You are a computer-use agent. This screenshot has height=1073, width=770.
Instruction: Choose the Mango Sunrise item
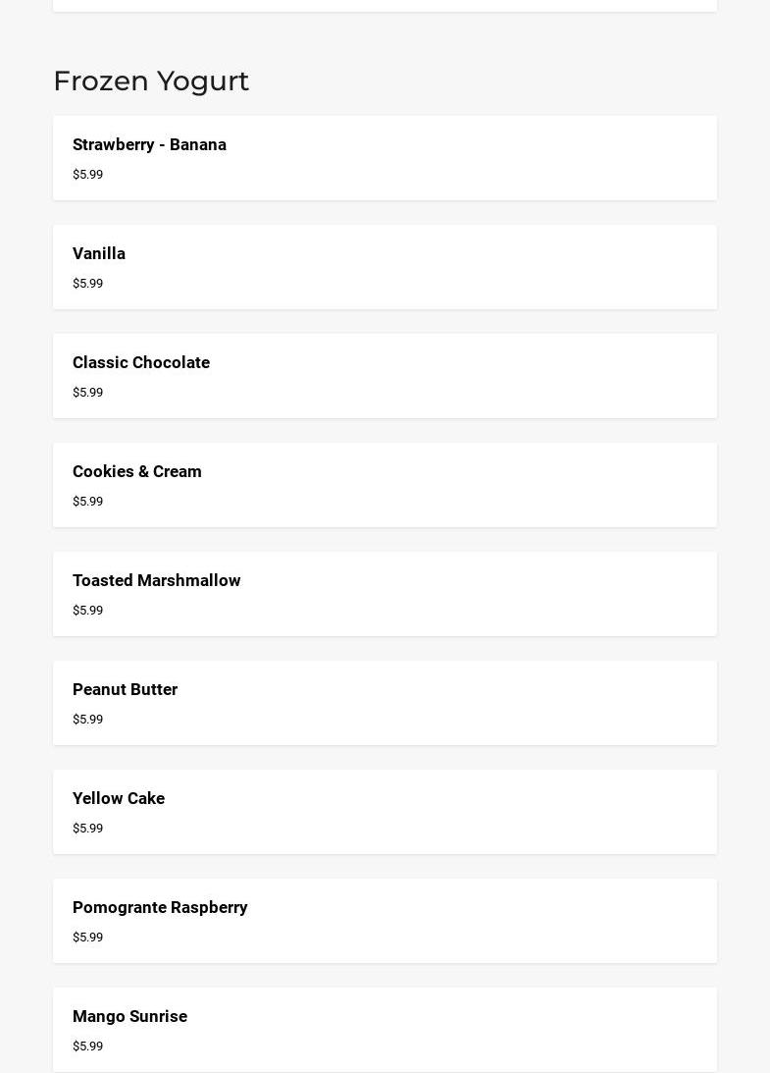[x=129, y=1017]
